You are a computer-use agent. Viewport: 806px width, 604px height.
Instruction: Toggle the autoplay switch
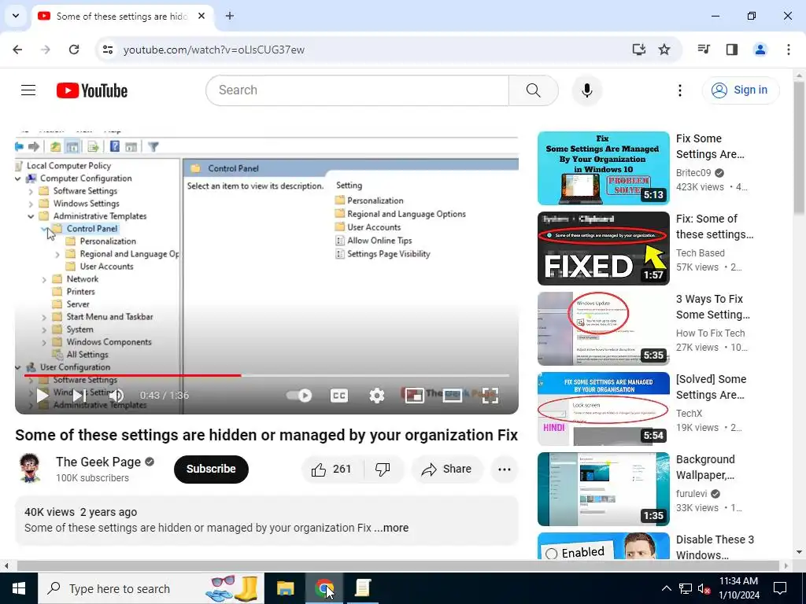tap(299, 396)
